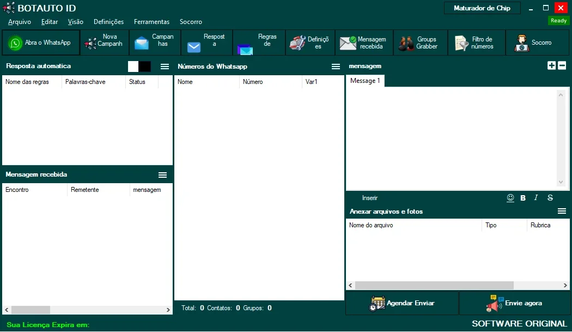Click the Encontro column header
Image resolution: width=572 pixels, height=332 pixels.
35,190
